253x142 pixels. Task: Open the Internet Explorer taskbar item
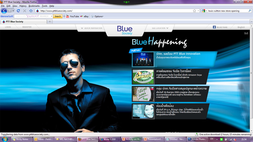point(110,139)
